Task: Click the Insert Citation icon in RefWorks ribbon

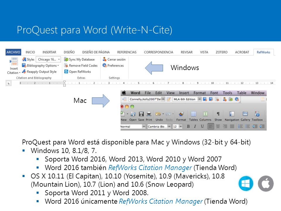Action: 14,62
